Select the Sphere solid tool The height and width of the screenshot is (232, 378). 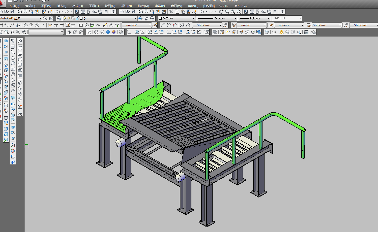(13, 63)
